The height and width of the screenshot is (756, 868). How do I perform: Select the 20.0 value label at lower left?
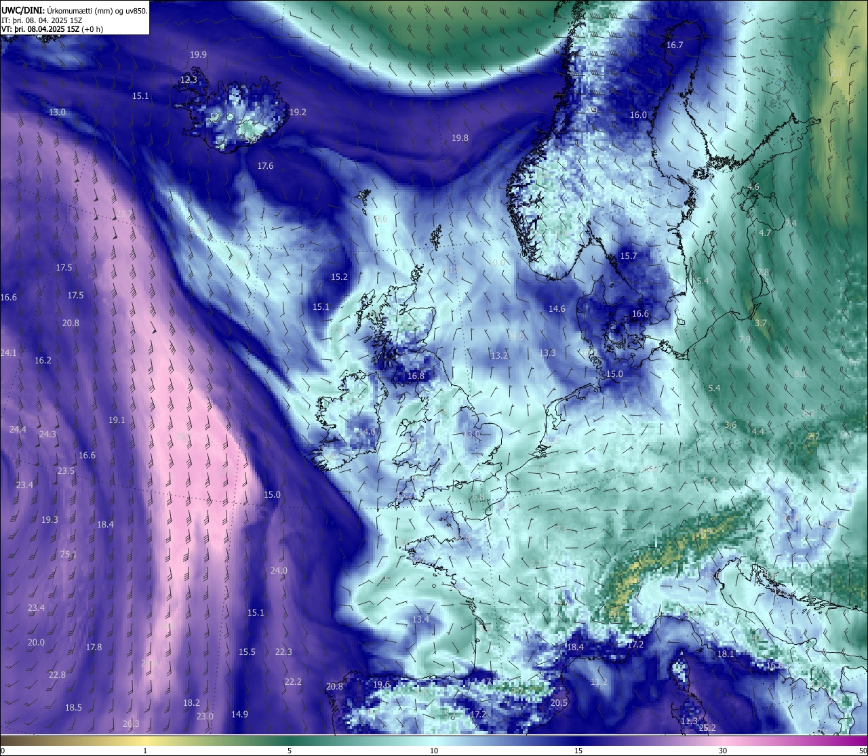(36, 643)
